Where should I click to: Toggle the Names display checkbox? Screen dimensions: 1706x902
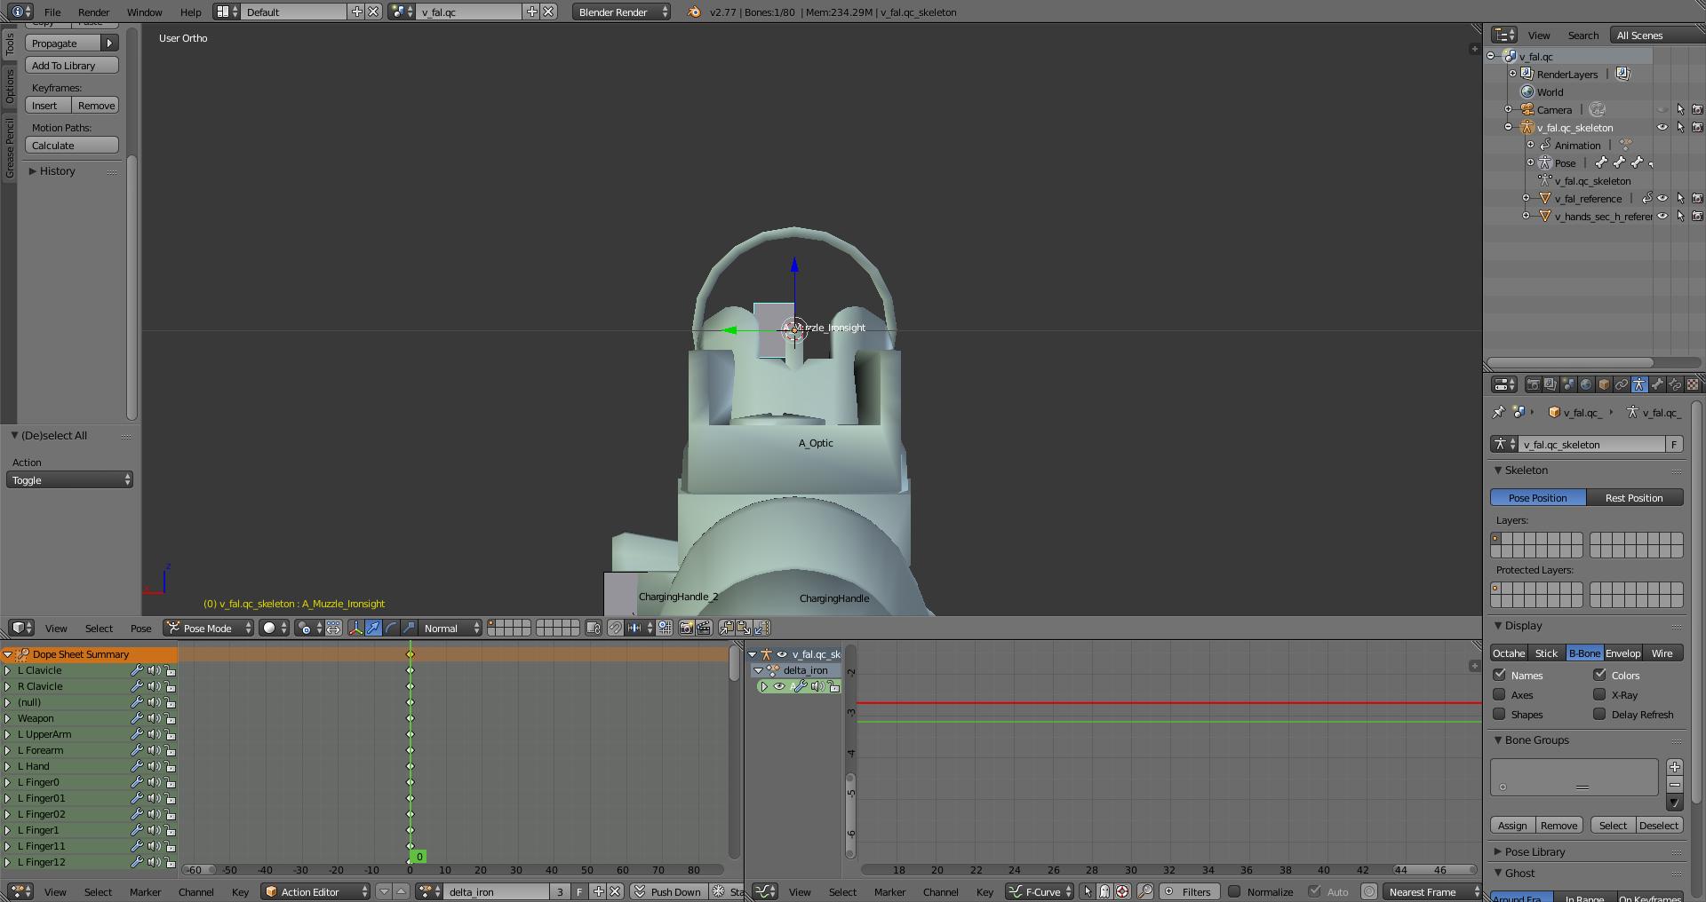click(1500, 675)
